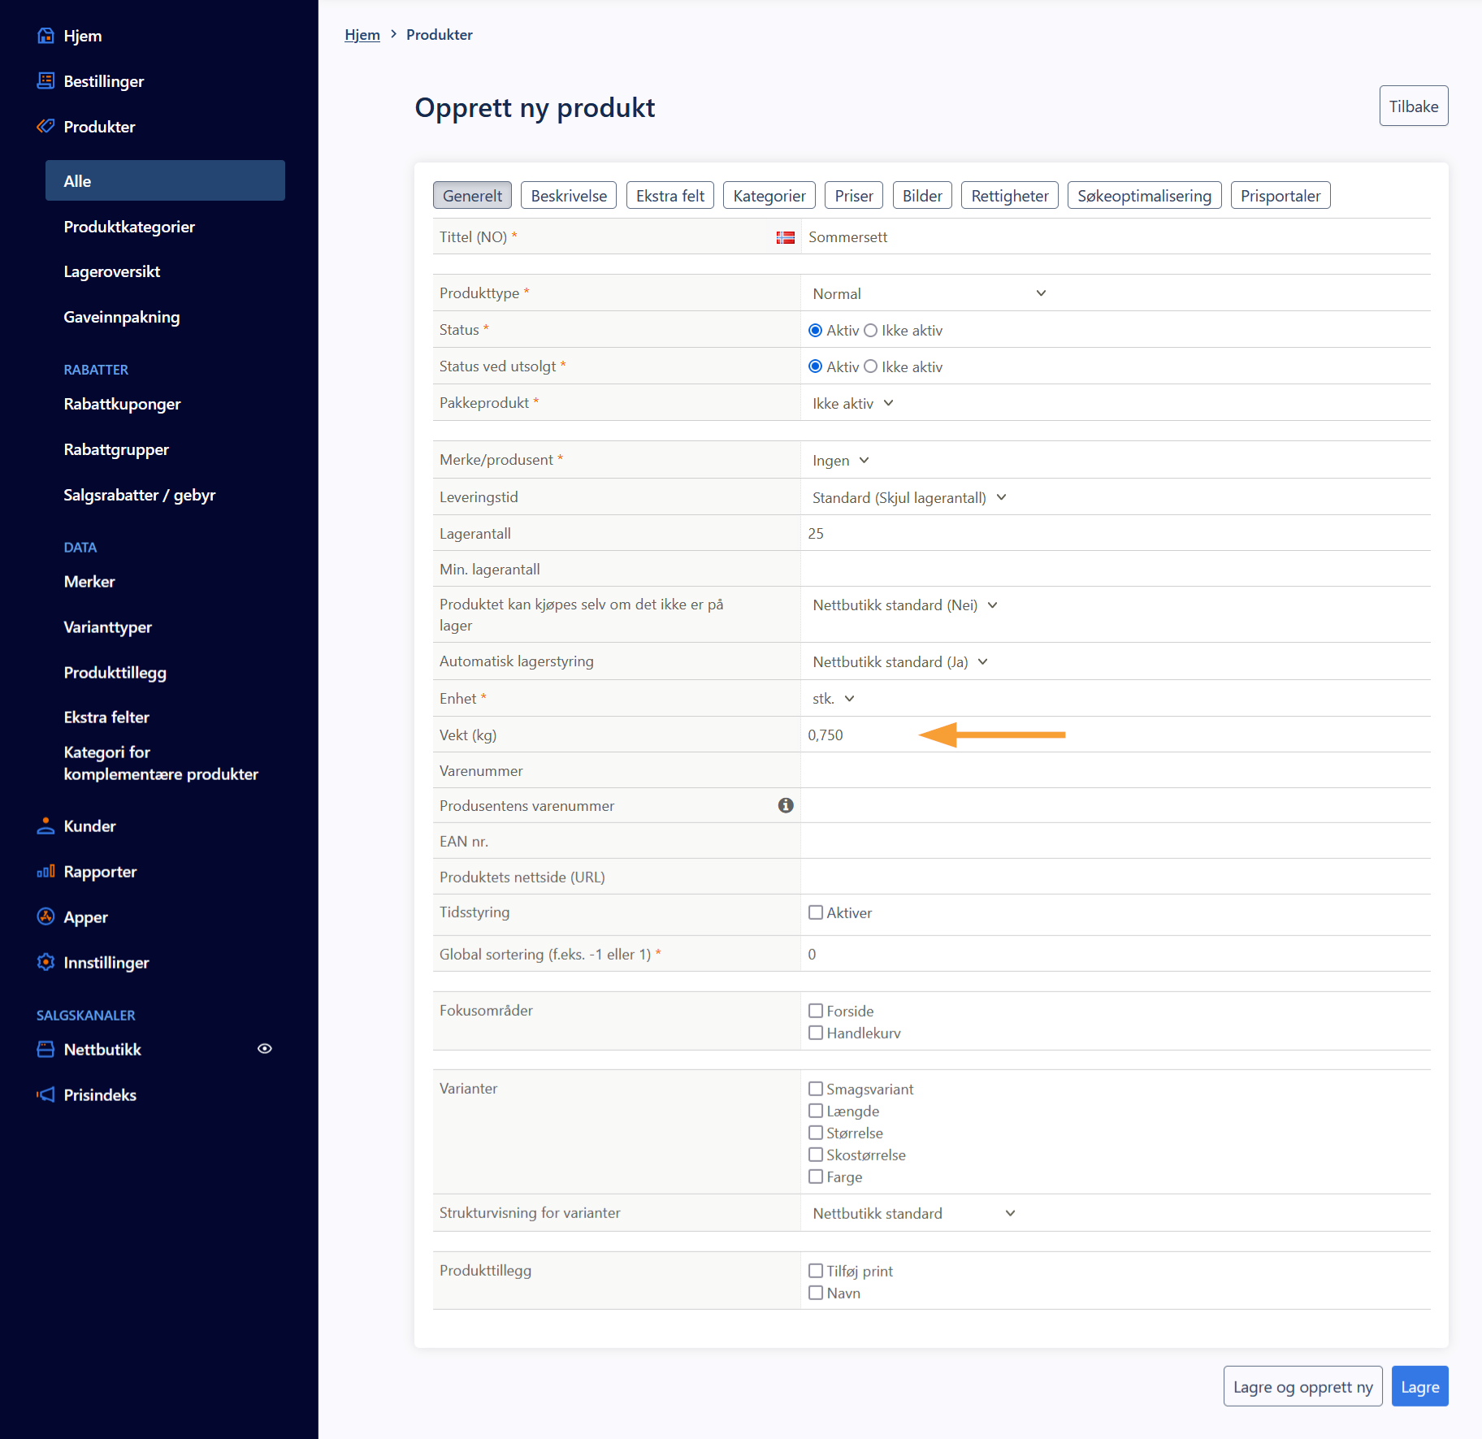Click the Hjem breadcrumb link
The width and height of the screenshot is (1482, 1439).
coord(362,35)
